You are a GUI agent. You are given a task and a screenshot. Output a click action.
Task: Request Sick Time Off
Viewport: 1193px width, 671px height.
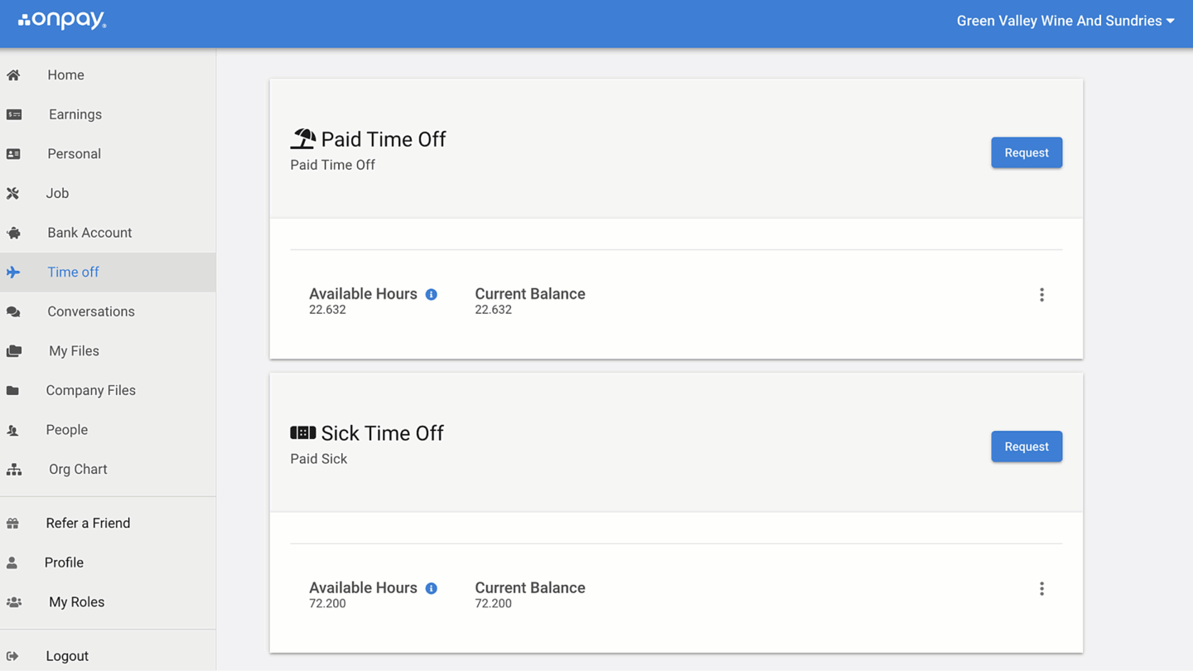[x=1026, y=447]
